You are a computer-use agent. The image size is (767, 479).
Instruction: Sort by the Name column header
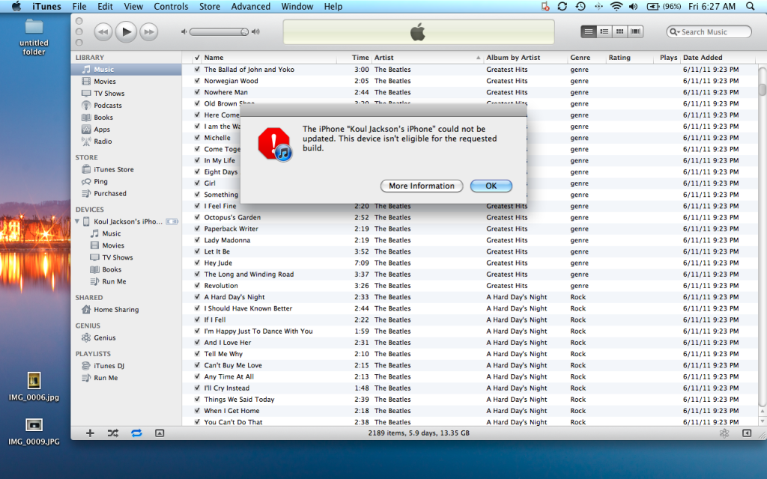click(269, 58)
